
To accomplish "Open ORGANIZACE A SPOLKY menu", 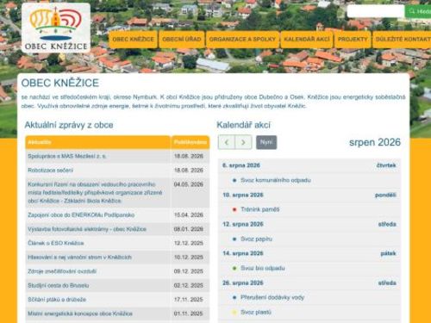I will (x=242, y=39).
